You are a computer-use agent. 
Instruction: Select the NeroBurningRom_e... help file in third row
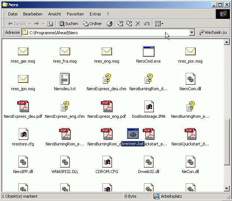point(191,106)
